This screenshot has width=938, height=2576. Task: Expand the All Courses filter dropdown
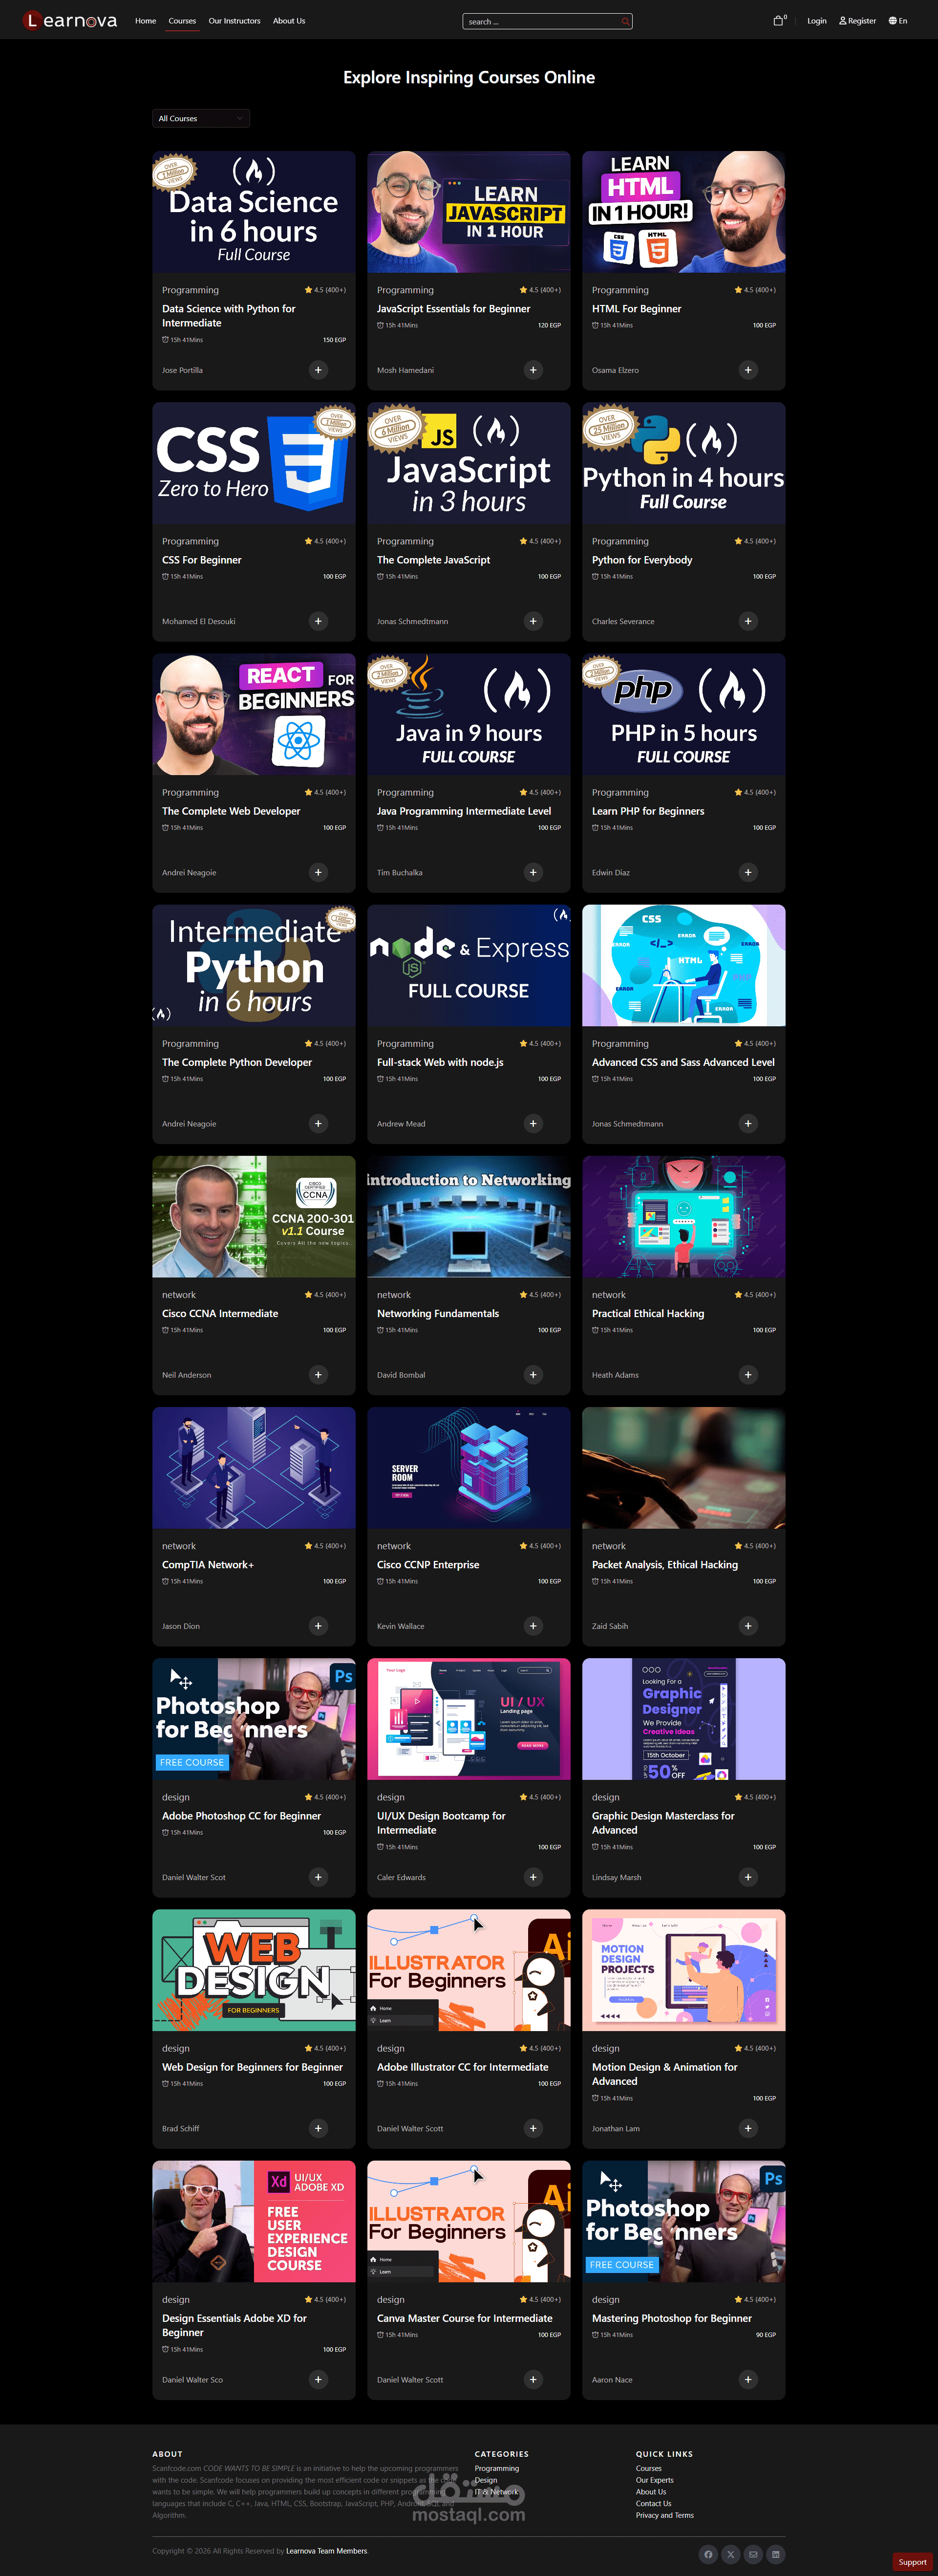(201, 118)
